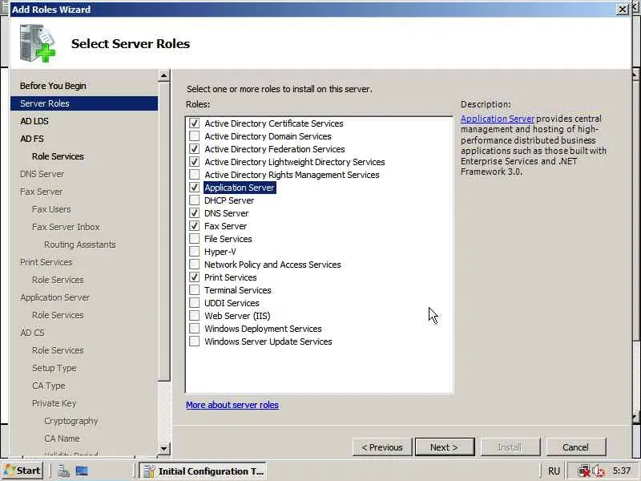Check Active Directory Domain Services checkbox
This screenshot has height=481, width=641.
tap(194, 135)
